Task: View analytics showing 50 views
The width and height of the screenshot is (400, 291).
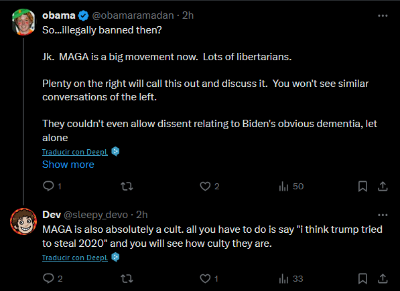Action: click(x=291, y=186)
